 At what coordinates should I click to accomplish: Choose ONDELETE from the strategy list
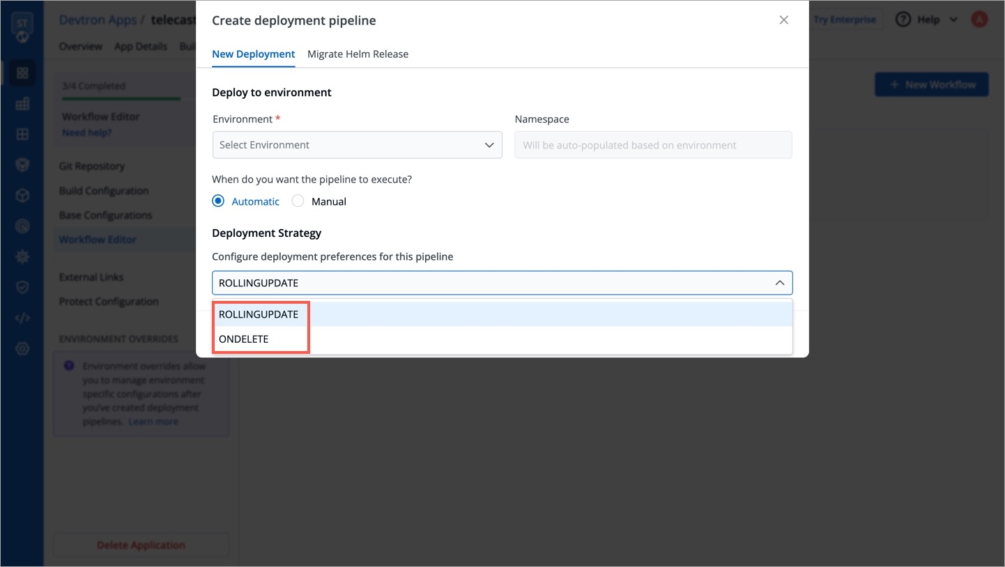click(244, 339)
